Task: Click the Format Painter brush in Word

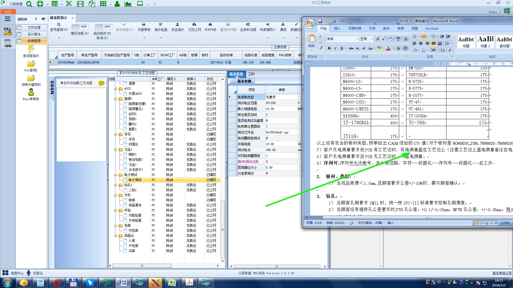Action: coord(320,48)
